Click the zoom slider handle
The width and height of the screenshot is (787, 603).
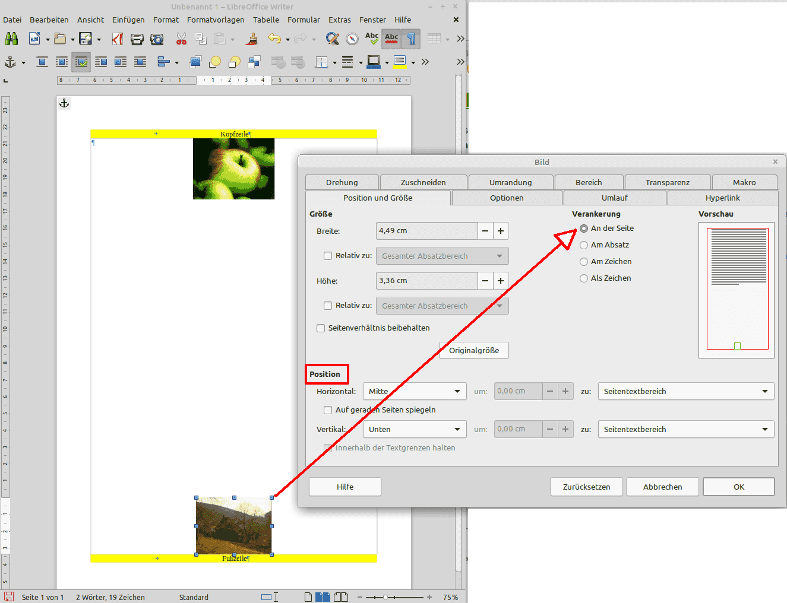click(x=385, y=597)
